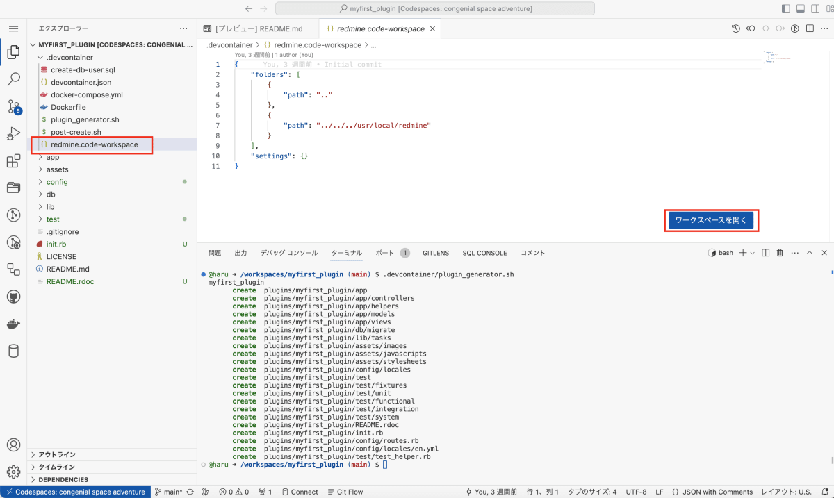Open changes with previous revision icon
The height and width of the screenshot is (498, 834).
point(751,28)
